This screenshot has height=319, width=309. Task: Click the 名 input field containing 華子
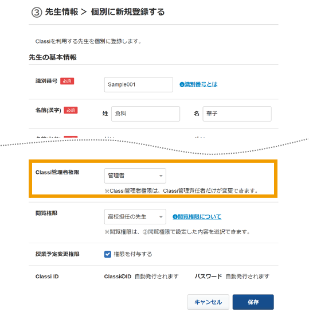click(x=237, y=114)
